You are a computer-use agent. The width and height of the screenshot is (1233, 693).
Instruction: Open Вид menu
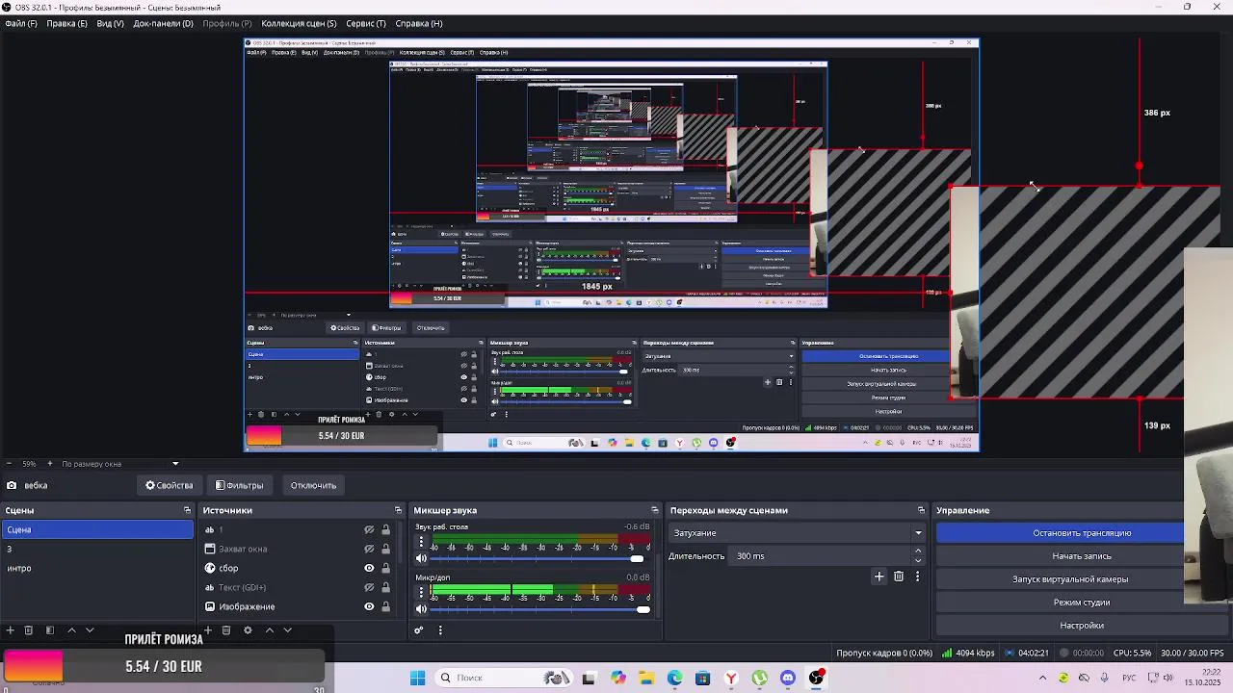(110, 23)
